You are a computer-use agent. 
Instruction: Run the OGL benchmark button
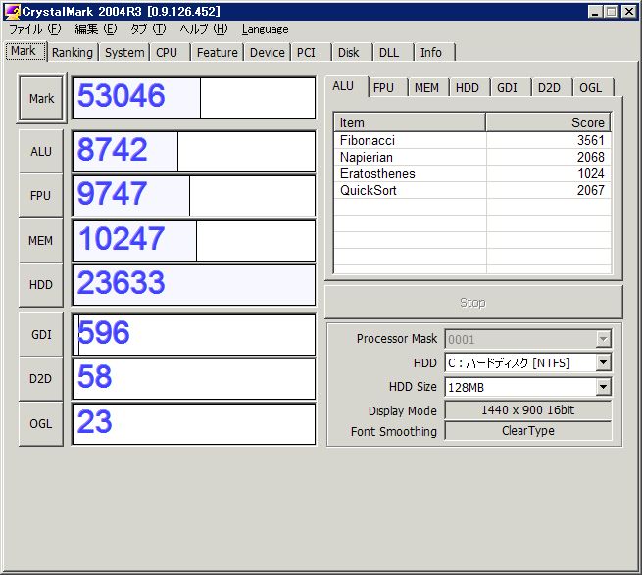tap(41, 423)
